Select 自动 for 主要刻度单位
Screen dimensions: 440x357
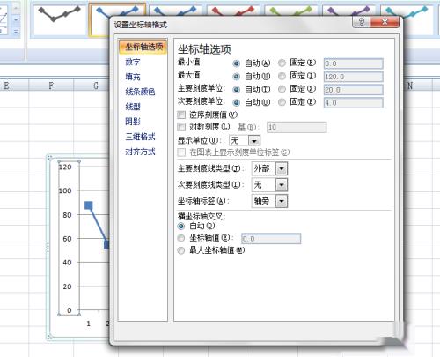click(237, 90)
